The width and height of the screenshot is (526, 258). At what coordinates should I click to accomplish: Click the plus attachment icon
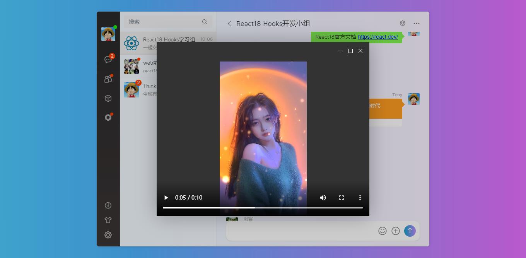pyautogui.click(x=395, y=231)
